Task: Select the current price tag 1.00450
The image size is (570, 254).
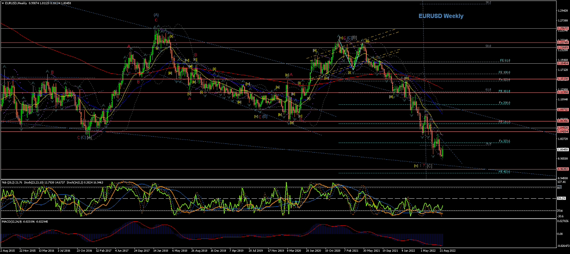Action: [x=563, y=150]
